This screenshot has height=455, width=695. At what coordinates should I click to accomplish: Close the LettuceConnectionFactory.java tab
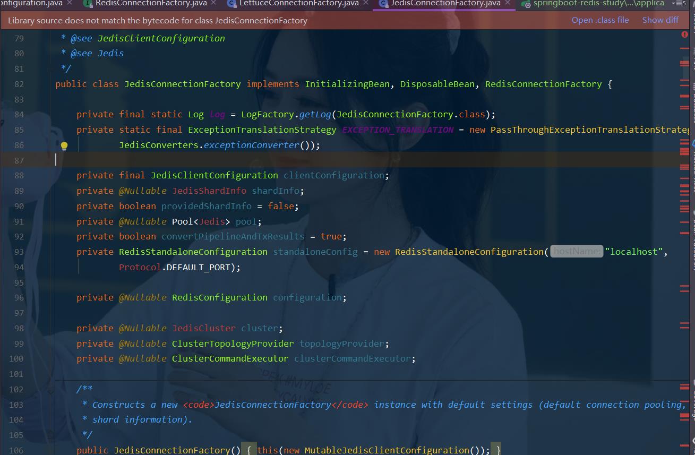pos(365,3)
